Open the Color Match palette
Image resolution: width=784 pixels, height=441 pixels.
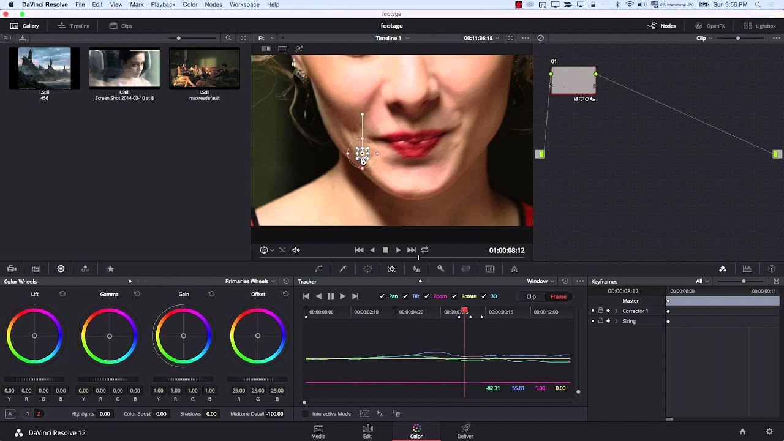click(x=36, y=269)
